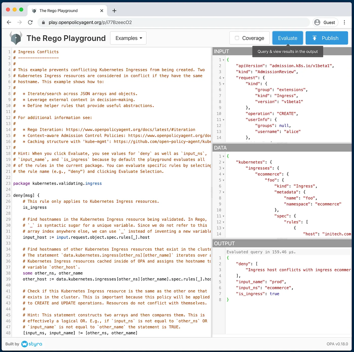This screenshot has height=352, width=354.
Task: Collapse INPUT line 4 request fold arrow
Action: click(x=224, y=78)
